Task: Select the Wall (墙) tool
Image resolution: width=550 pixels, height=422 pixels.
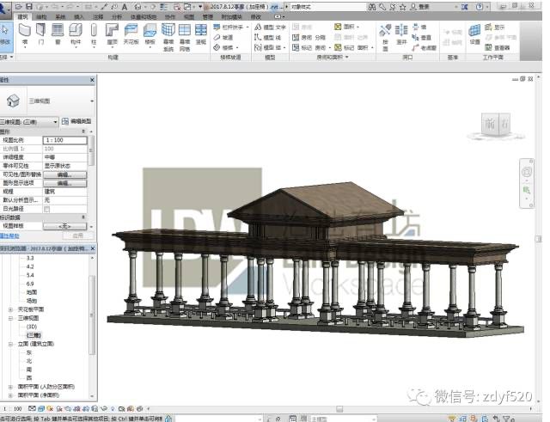Action: pos(25,34)
